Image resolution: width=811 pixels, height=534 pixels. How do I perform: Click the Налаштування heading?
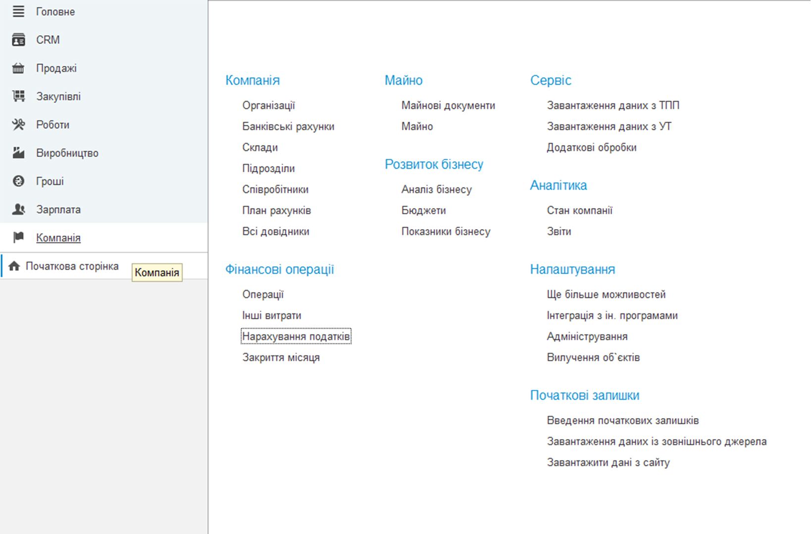572,269
